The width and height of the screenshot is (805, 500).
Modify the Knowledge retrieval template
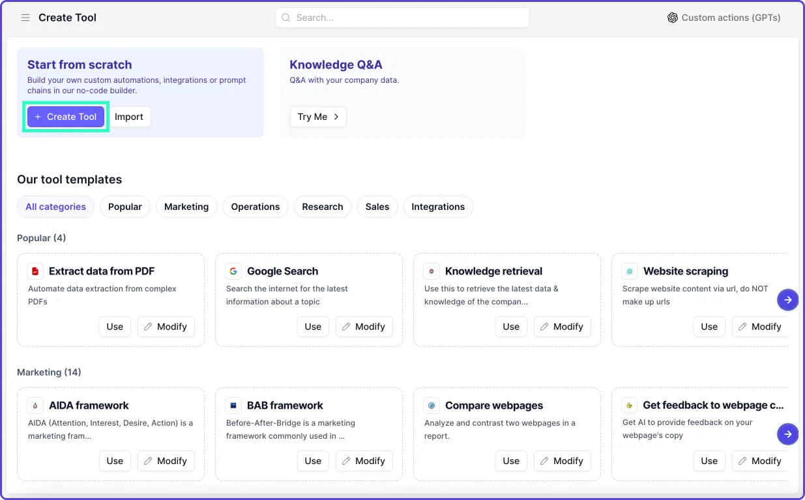(562, 327)
